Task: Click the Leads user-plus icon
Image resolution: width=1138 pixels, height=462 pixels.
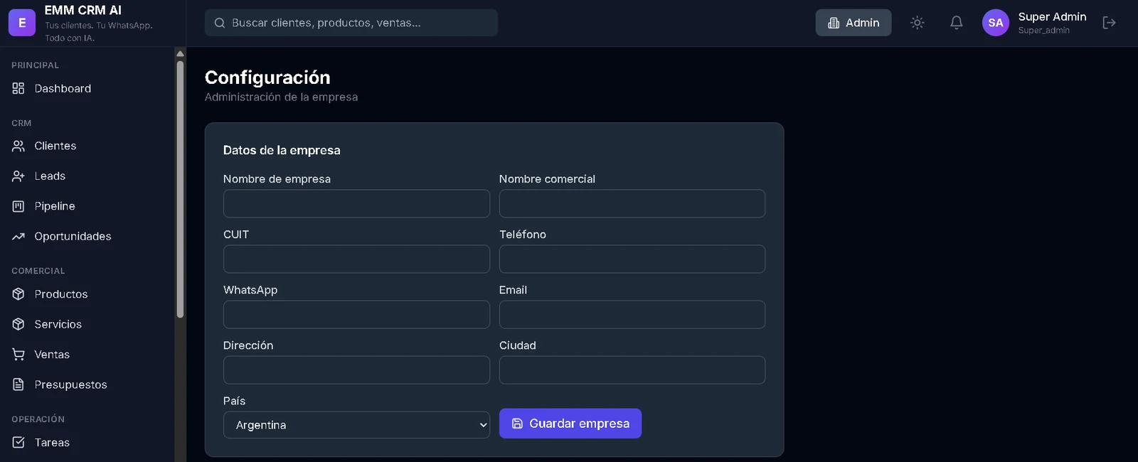Action: (18, 176)
